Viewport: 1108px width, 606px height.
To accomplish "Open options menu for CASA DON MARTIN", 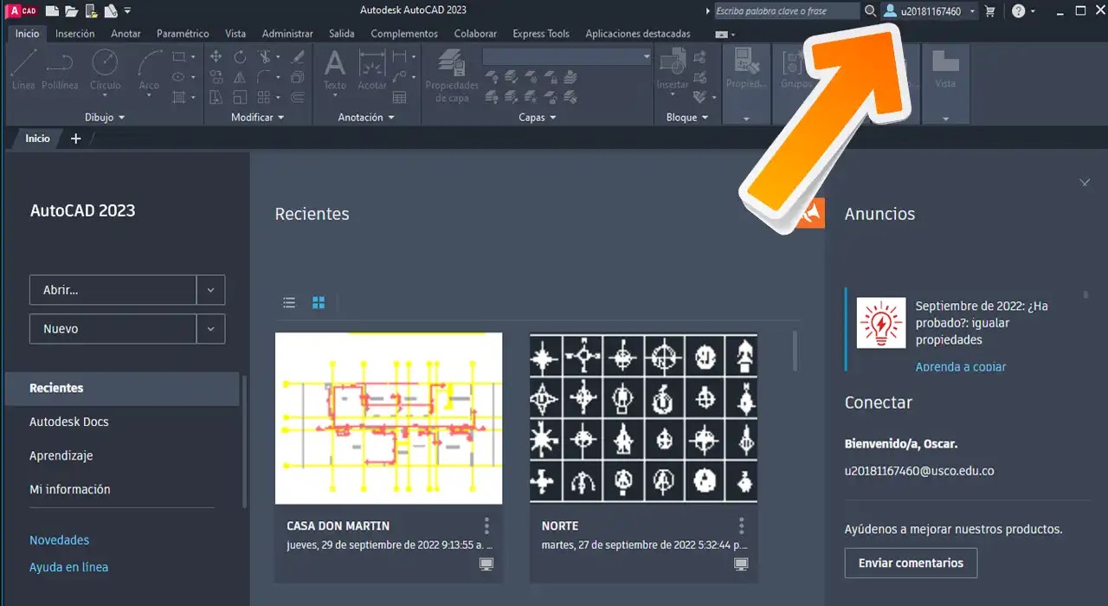I will pos(486,525).
